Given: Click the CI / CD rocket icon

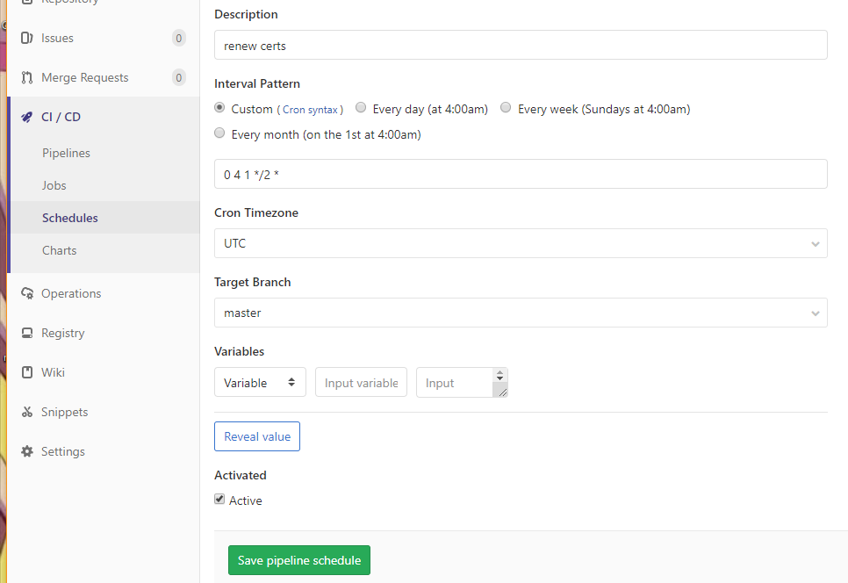Looking at the screenshot, I should point(26,117).
